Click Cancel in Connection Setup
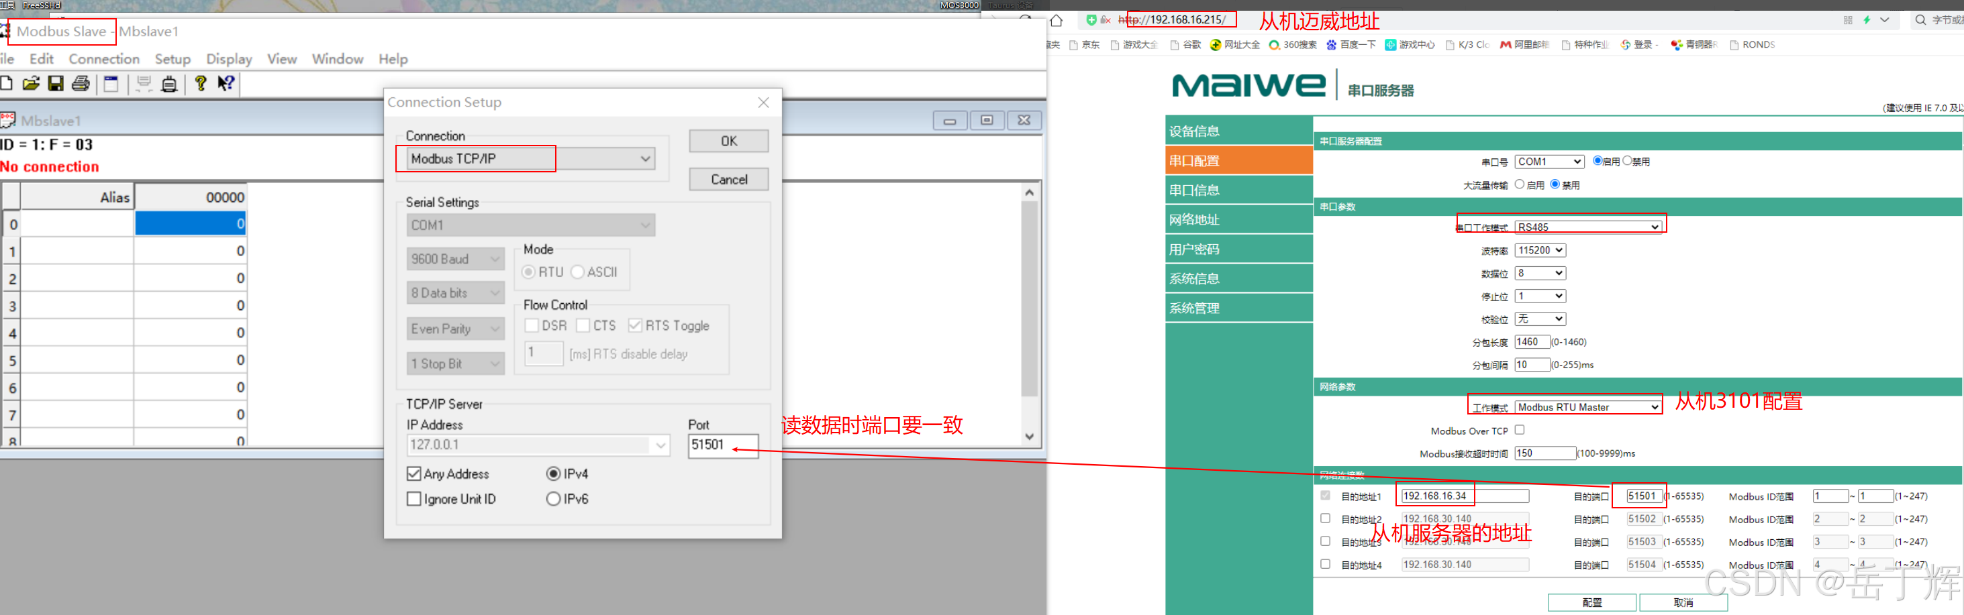 pos(729,179)
